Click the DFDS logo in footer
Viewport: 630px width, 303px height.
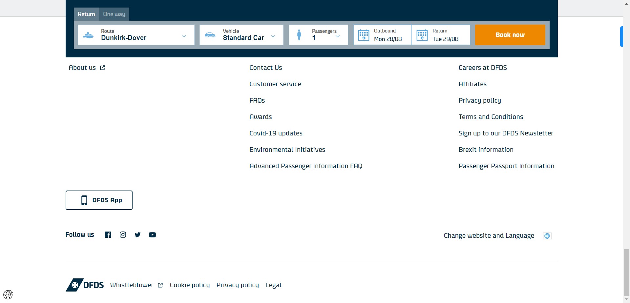pos(85,285)
